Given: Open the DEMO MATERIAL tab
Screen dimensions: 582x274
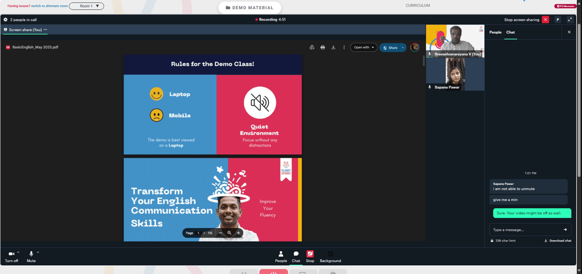Looking at the screenshot, I should click(250, 8).
